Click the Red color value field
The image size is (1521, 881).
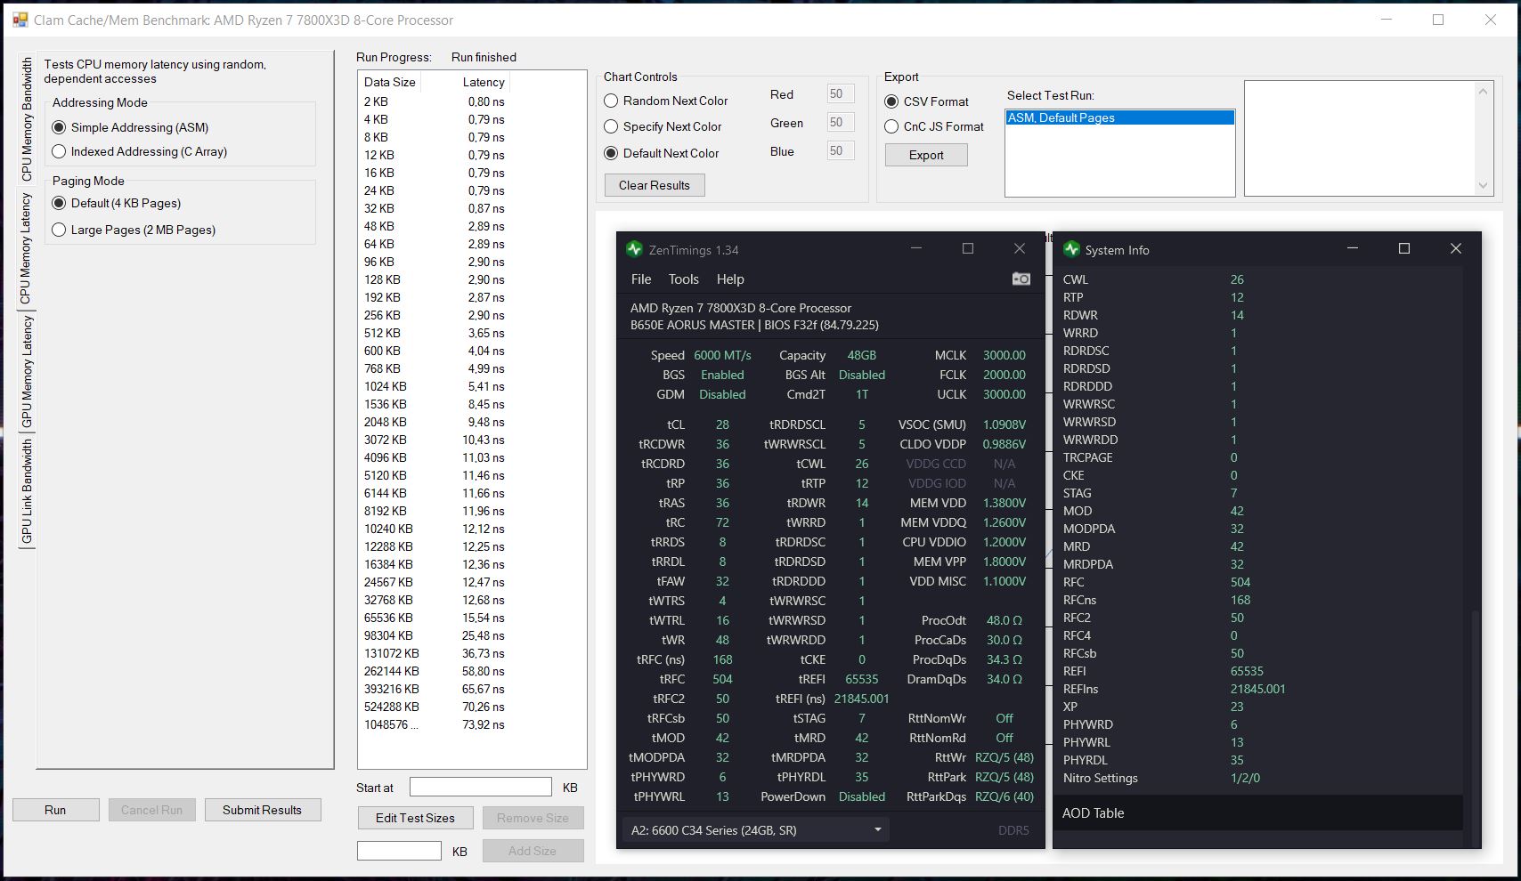pyautogui.click(x=840, y=93)
